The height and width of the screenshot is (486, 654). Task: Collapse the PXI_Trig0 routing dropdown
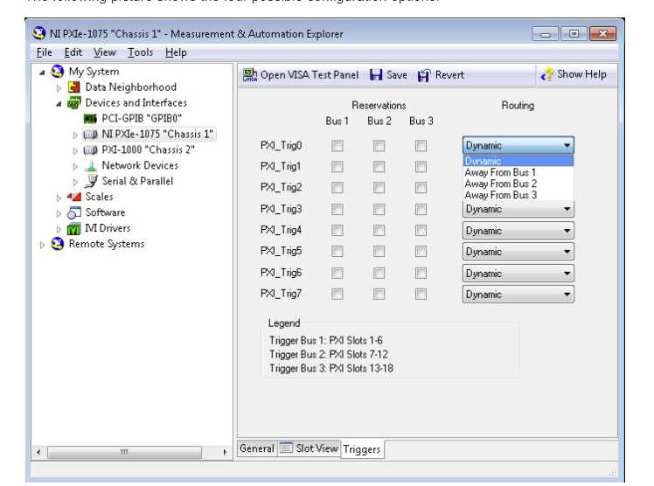coord(518,145)
